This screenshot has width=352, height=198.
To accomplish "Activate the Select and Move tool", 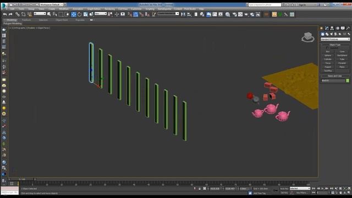I will coord(74,14).
